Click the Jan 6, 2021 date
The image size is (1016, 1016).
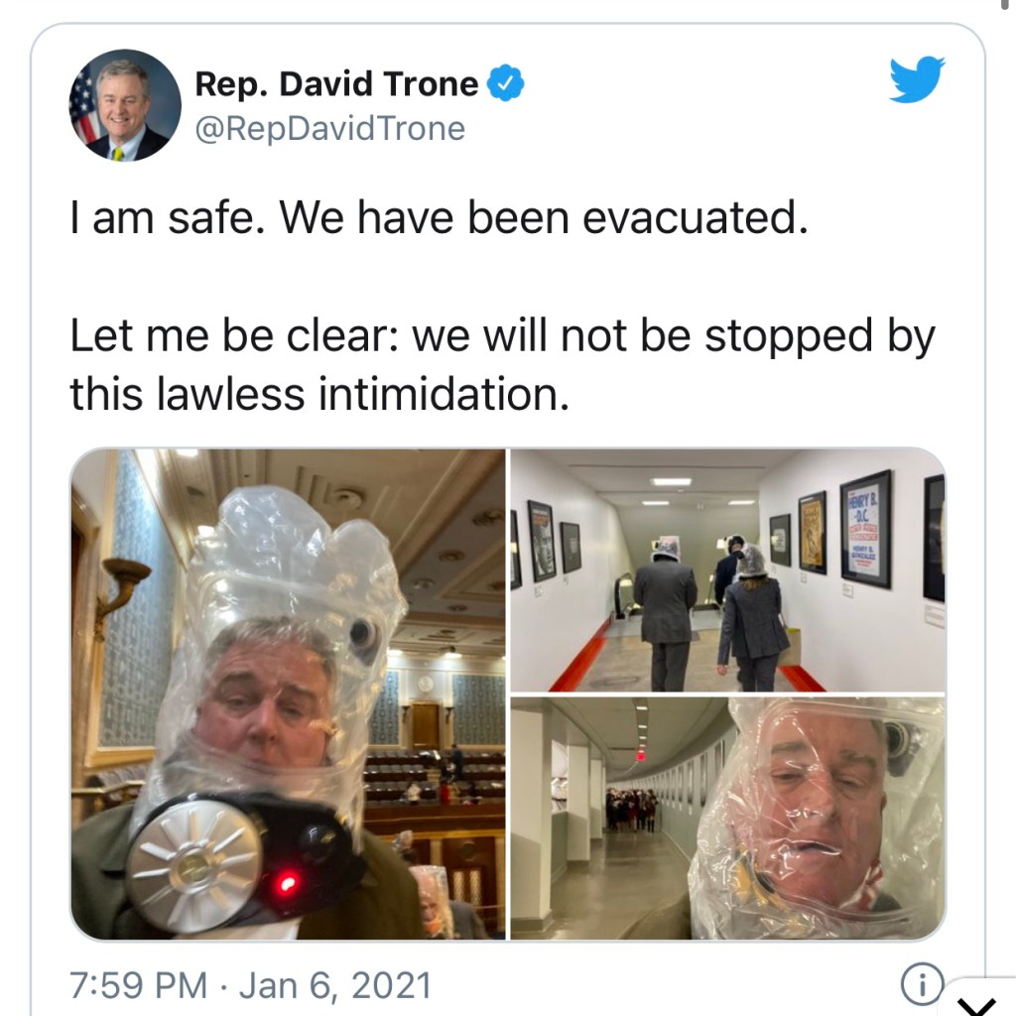tap(335, 985)
